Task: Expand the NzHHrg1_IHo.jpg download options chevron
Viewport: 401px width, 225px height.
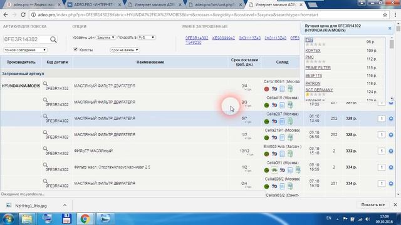Action: coord(65,205)
